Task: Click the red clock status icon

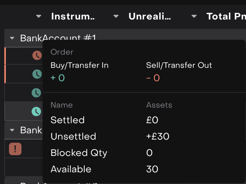Action: pyautogui.click(x=37, y=55)
